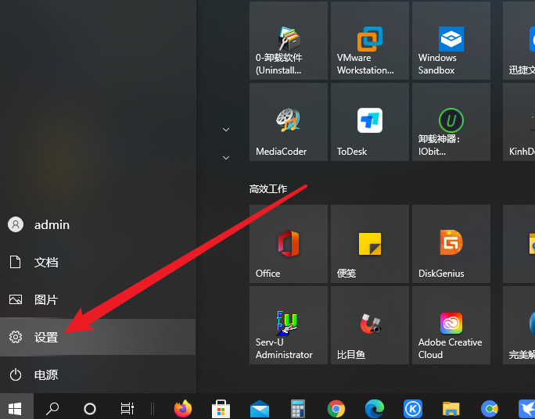Open Adobe Creative Cloud tile
The height and width of the screenshot is (419, 535).
[x=451, y=325]
